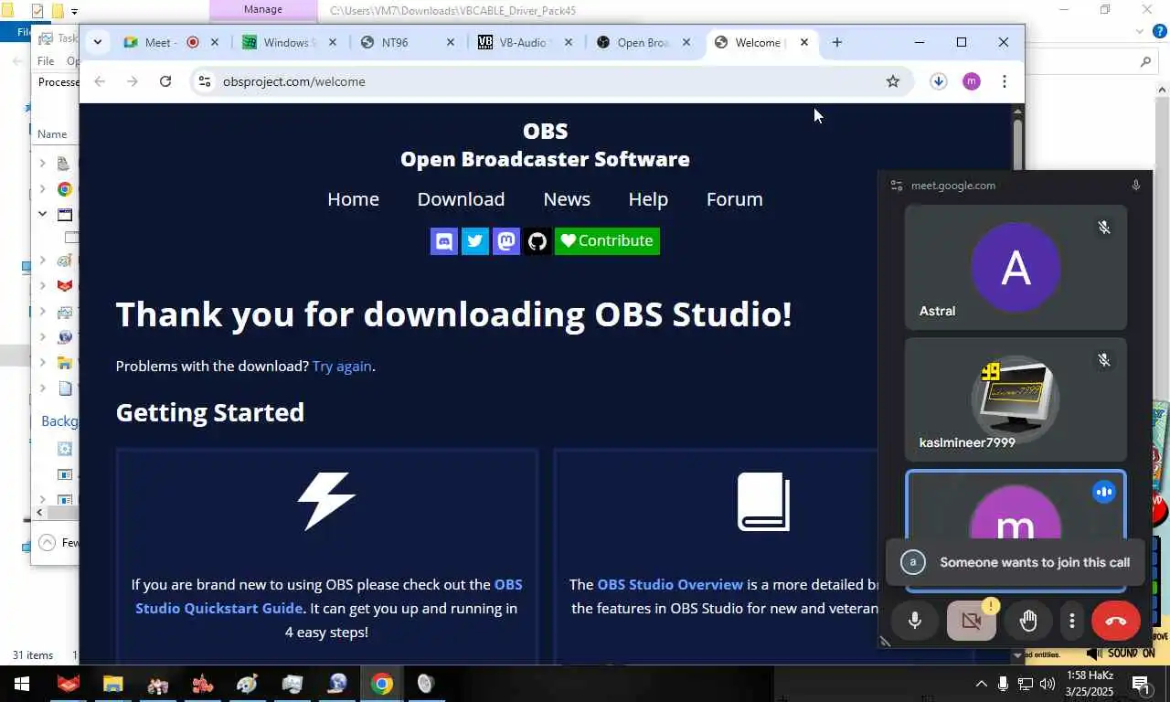Expand the red envelope app row in Task Manager
1170x702 pixels.
[42, 286]
